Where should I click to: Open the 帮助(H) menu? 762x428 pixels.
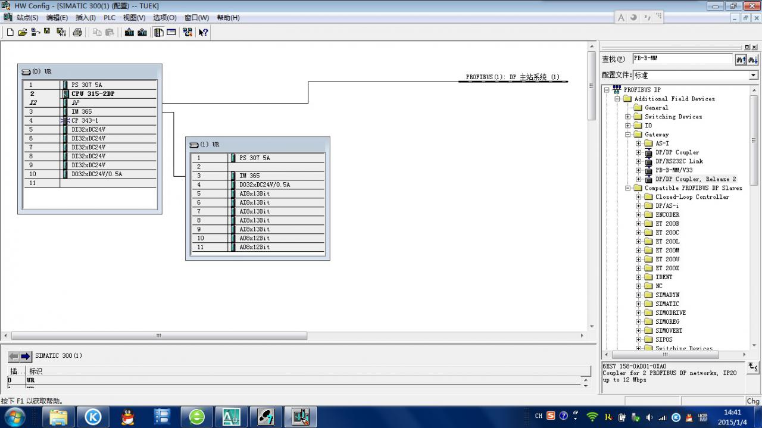(x=228, y=18)
